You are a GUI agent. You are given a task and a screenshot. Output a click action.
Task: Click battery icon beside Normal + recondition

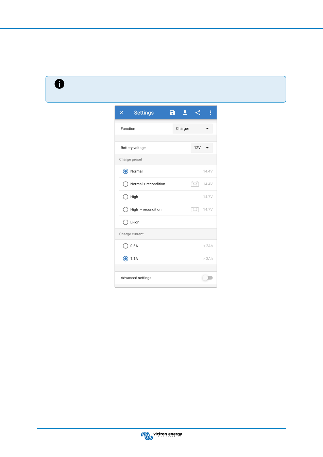point(195,184)
